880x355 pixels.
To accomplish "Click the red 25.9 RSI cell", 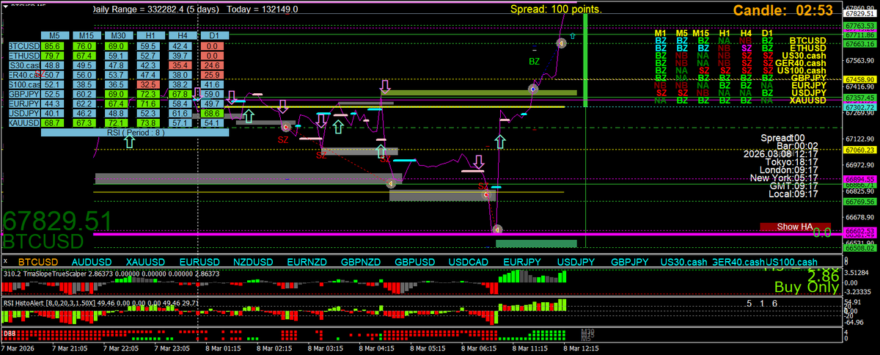I will (x=213, y=75).
